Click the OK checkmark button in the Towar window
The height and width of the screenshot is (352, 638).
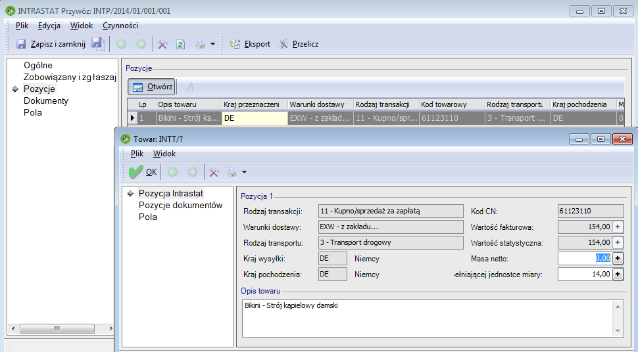point(143,172)
